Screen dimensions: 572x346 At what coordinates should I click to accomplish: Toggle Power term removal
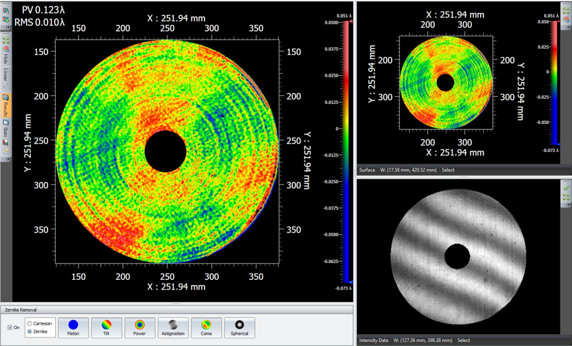(140, 328)
